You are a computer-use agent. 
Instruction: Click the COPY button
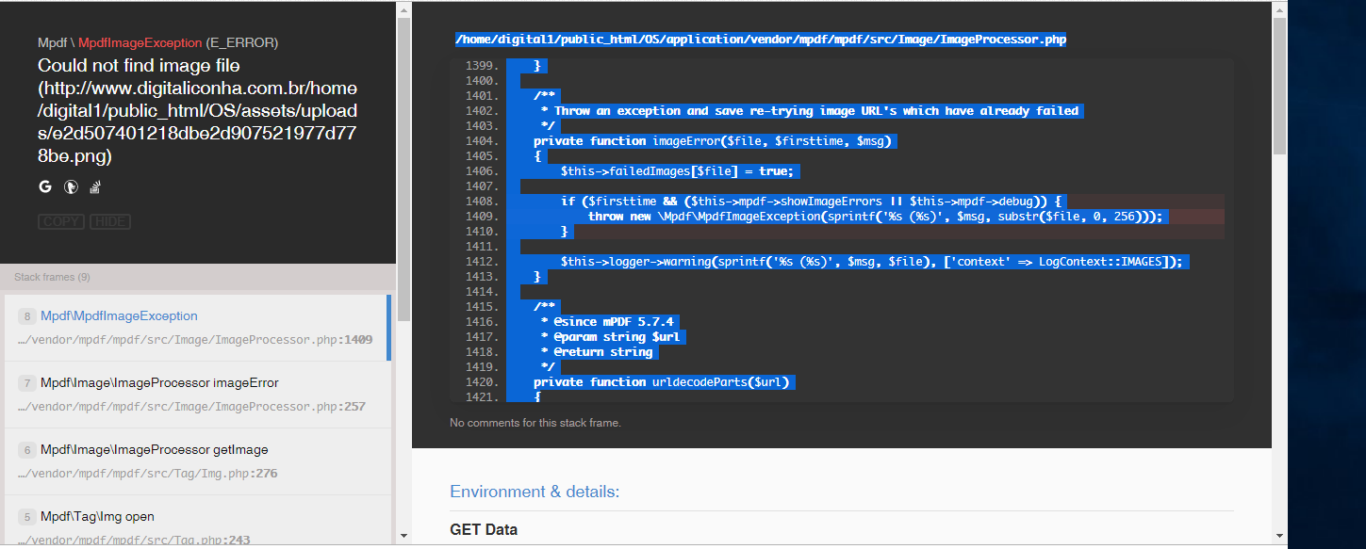(60, 221)
